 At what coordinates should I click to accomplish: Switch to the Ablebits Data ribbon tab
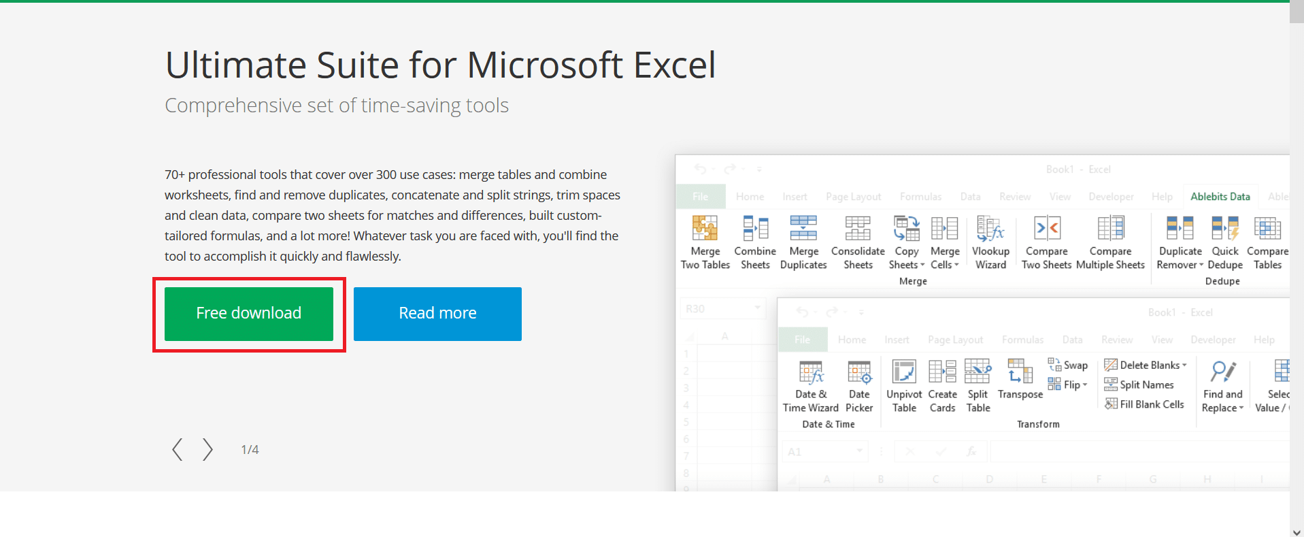point(1220,197)
